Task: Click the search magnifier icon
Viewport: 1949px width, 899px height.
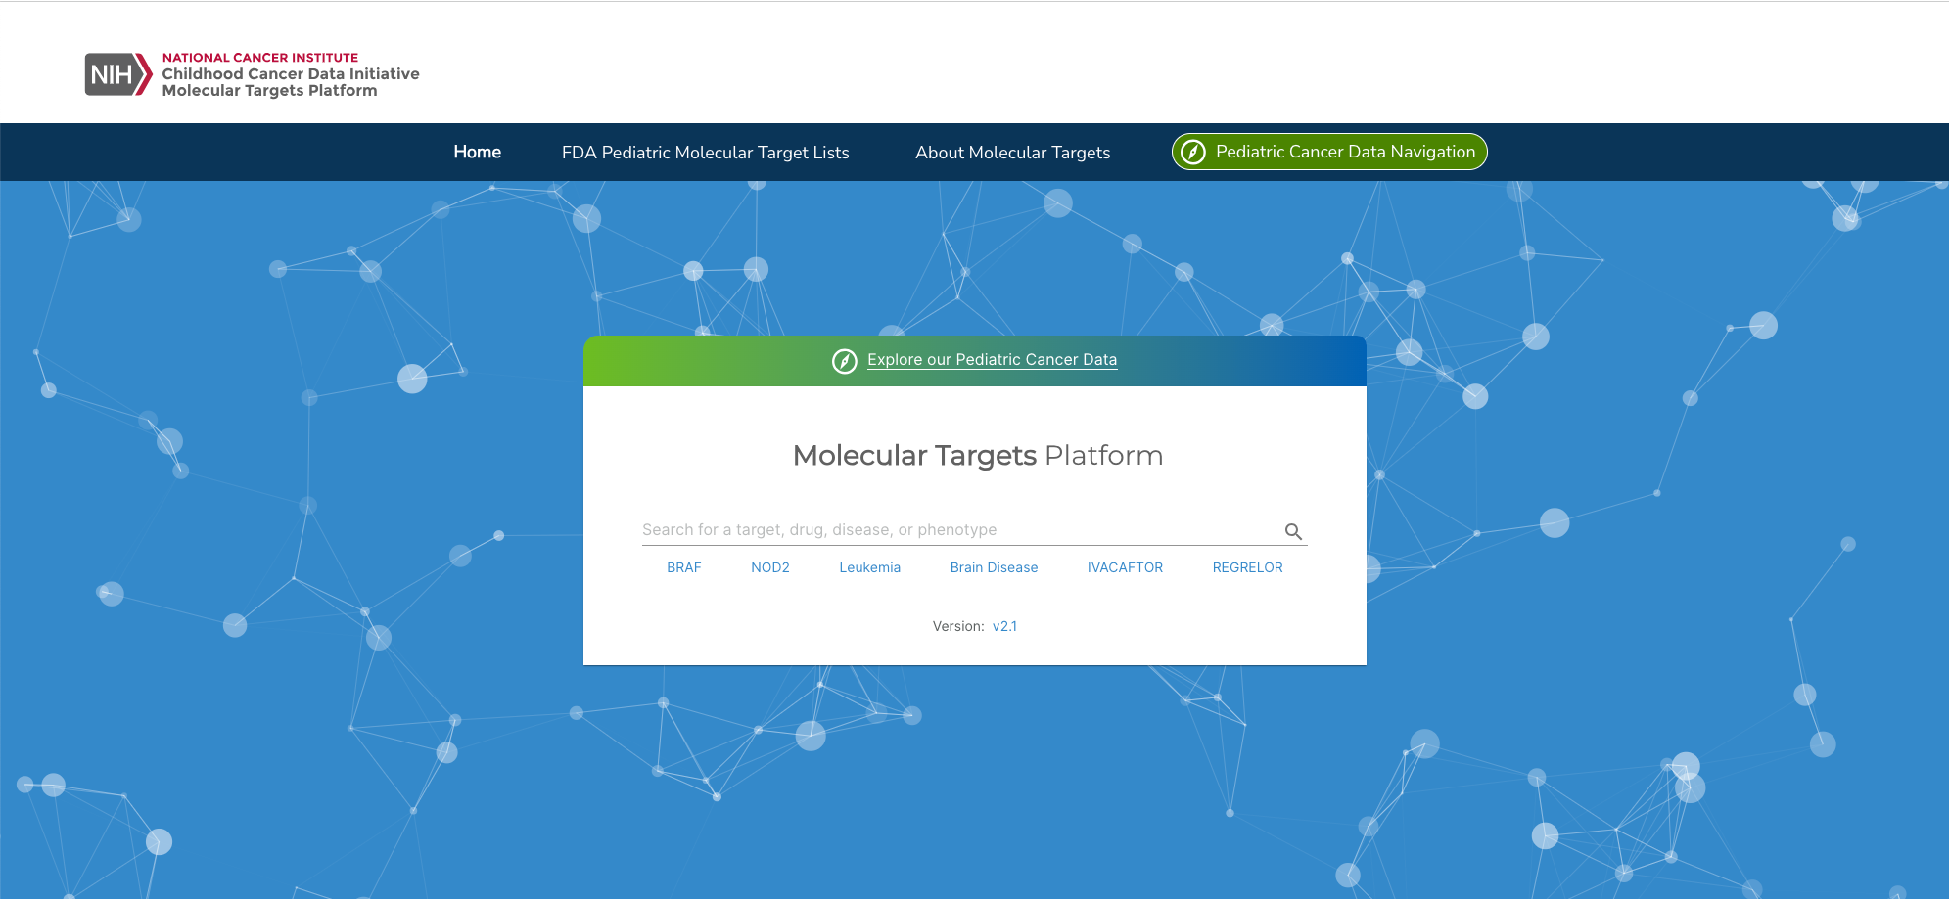Action: click(x=1293, y=531)
